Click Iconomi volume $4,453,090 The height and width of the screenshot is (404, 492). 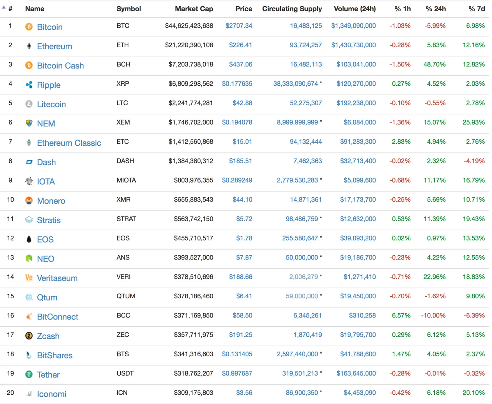[360, 392]
